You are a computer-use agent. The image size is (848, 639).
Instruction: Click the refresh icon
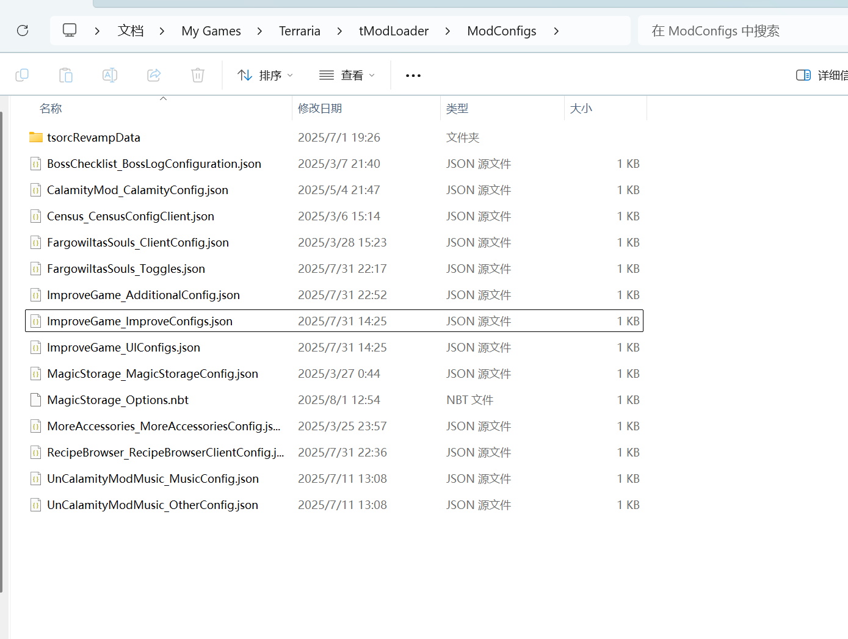pyautogui.click(x=23, y=31)
